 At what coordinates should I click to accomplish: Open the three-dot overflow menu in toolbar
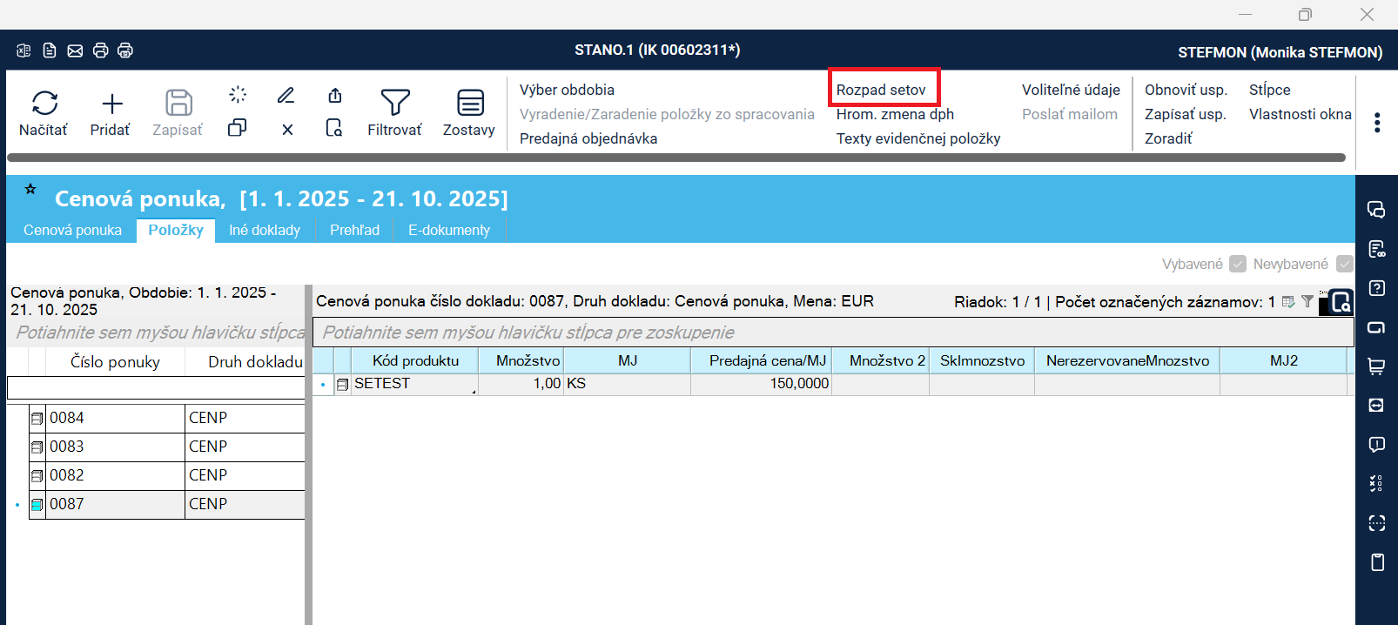pos(1376,123)
